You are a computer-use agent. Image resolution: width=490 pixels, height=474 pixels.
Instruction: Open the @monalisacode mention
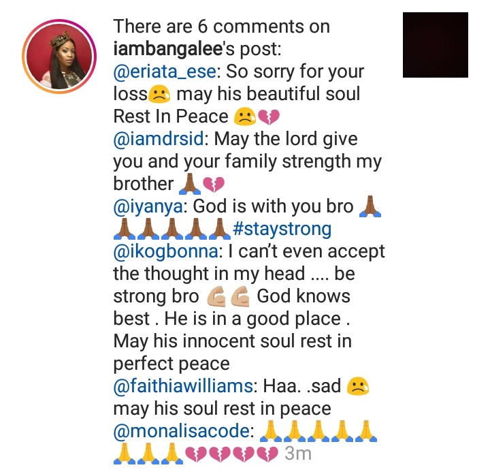click(182, 430)
